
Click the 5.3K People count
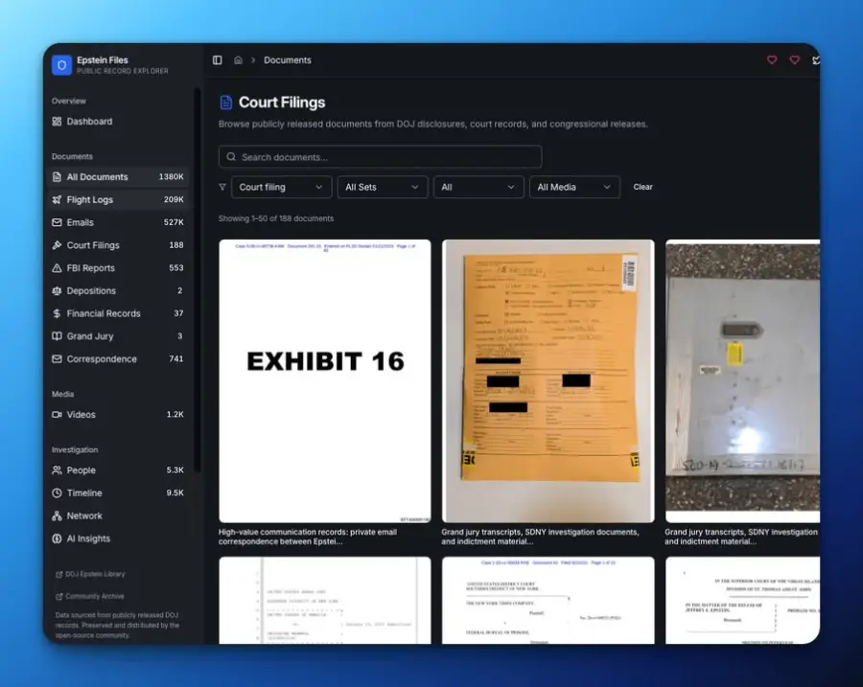point(175,469)
